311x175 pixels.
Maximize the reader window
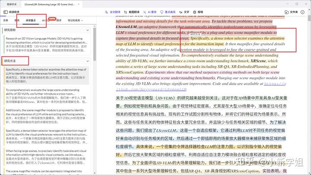297,4
